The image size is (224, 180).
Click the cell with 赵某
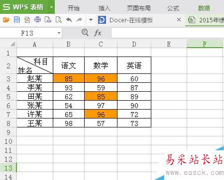point(35,78)
